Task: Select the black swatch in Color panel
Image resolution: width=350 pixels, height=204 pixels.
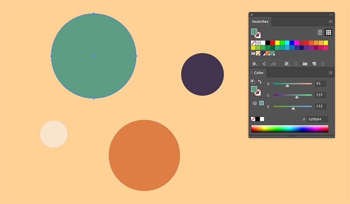Action: pyautogui.click(x=257, y=119)
